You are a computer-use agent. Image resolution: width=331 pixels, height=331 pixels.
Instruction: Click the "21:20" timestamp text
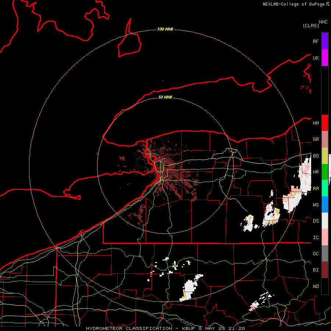[x=236, y=328]
